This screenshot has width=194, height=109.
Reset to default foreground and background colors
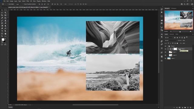[x=2, y=42]
